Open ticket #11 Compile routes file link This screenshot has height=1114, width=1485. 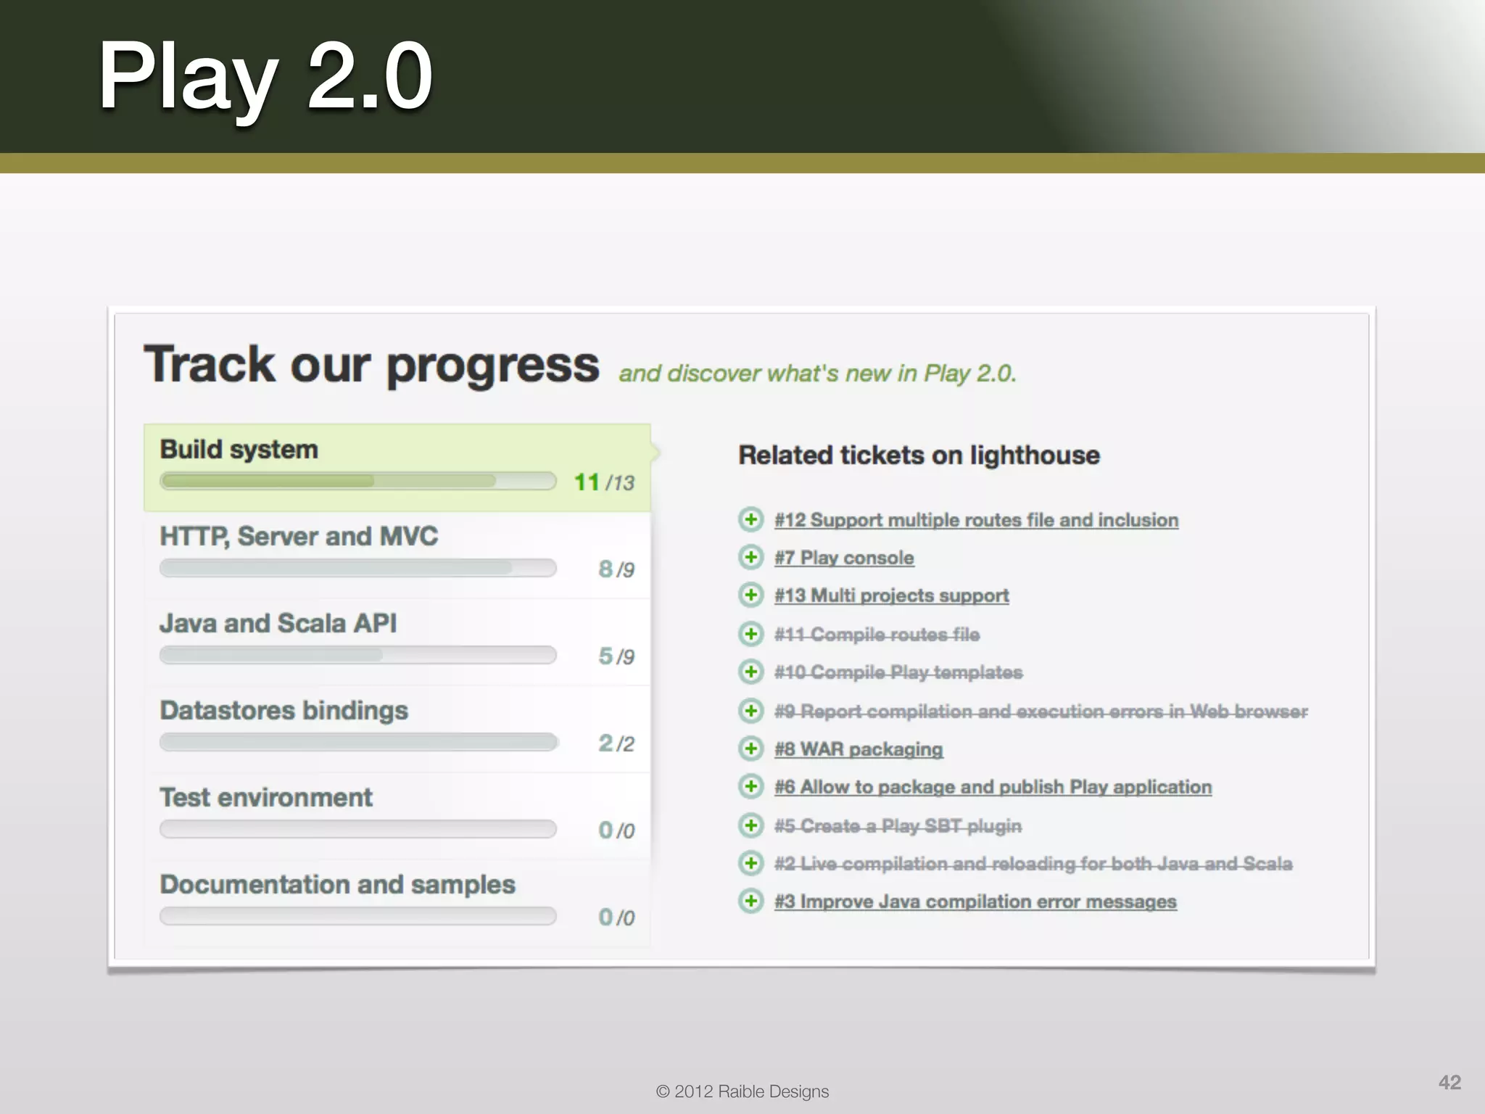tap(877, 635)
